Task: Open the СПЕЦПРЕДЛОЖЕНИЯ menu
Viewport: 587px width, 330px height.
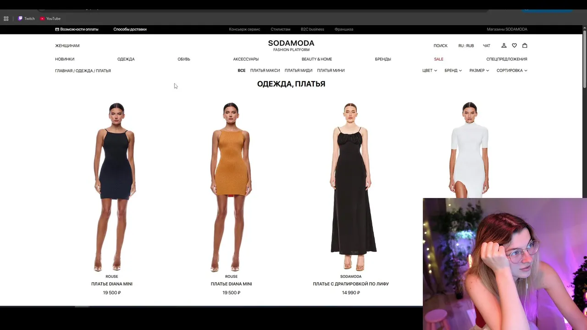Action: pos(507,59)
